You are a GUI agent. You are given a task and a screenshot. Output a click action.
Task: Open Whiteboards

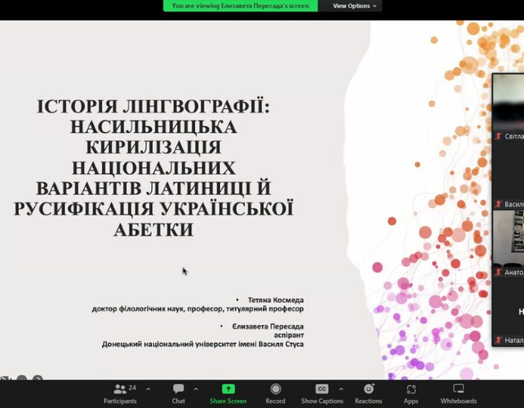tap(458, 392)
